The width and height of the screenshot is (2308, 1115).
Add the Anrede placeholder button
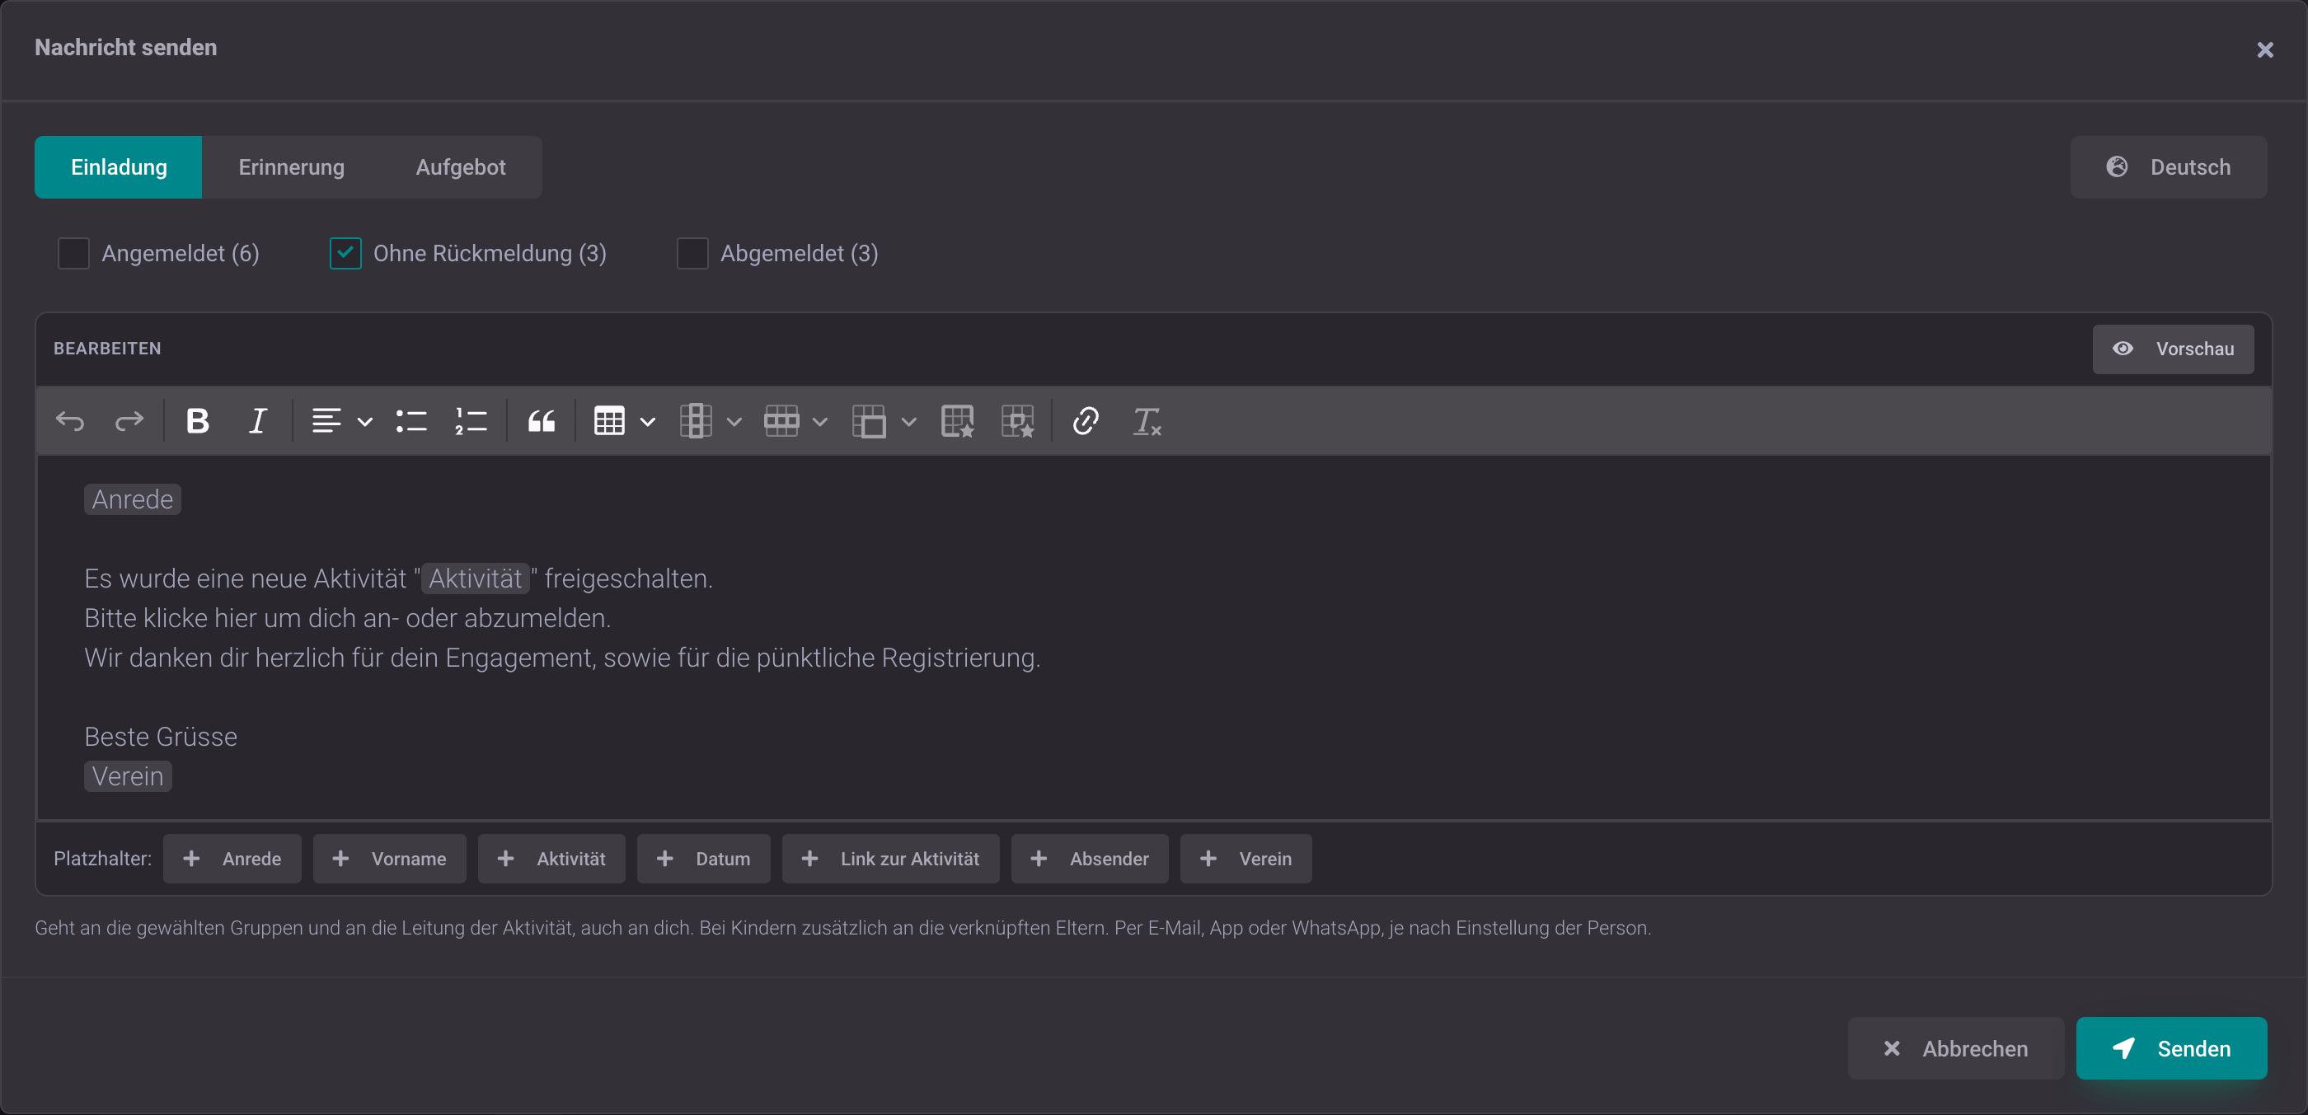(x=232, y=859)
